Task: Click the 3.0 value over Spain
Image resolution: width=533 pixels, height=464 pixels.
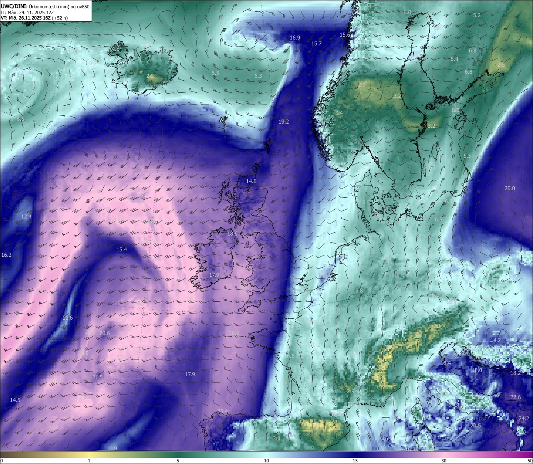Action: [x=276, y=439]
